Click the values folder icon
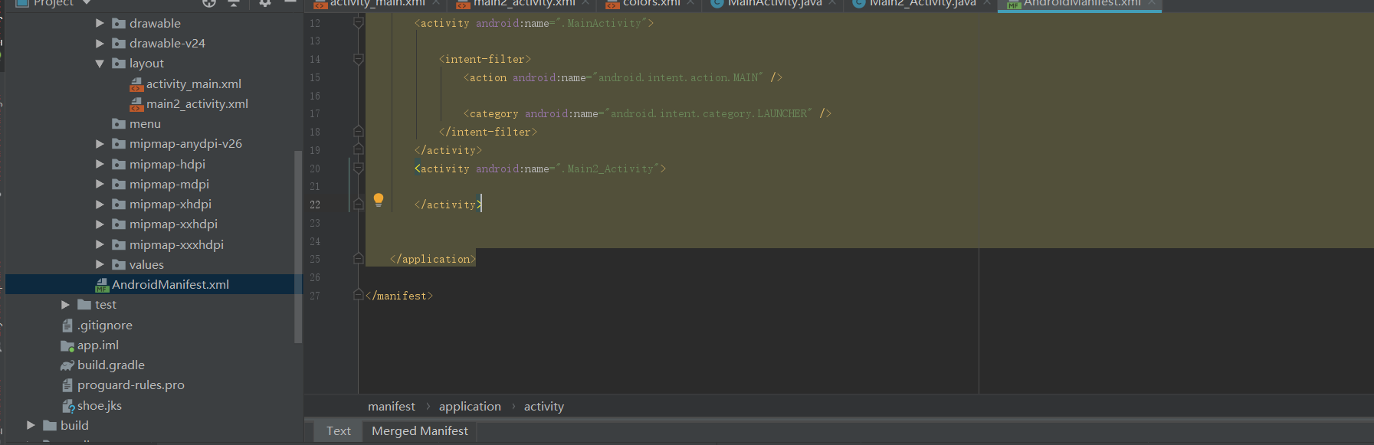The image size is (1374, 445). click(x=119, y=265)
